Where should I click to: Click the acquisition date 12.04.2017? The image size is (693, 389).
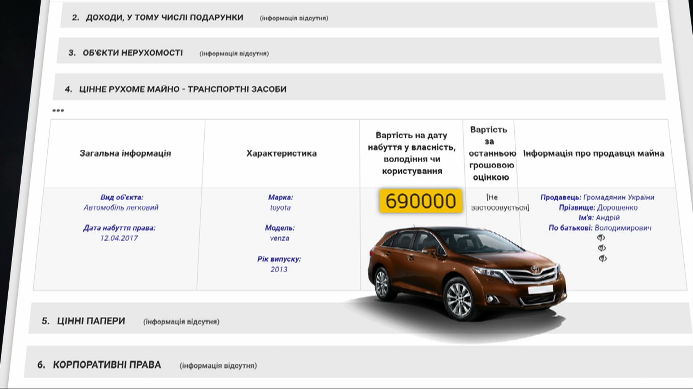119,238
